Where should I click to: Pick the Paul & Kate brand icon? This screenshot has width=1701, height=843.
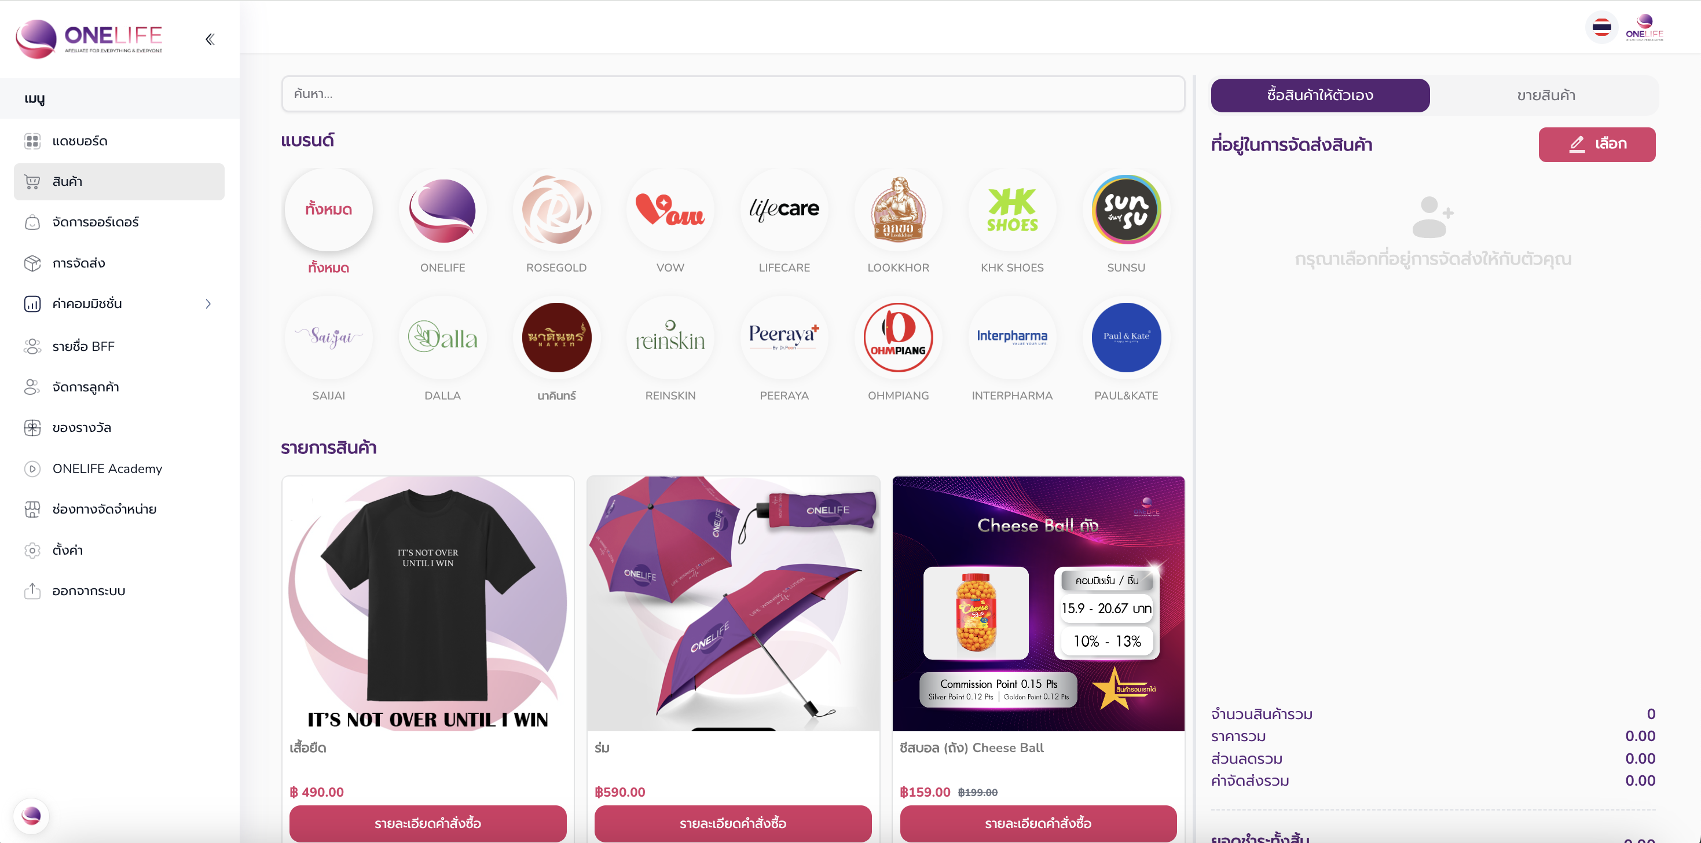(1126, 338)
